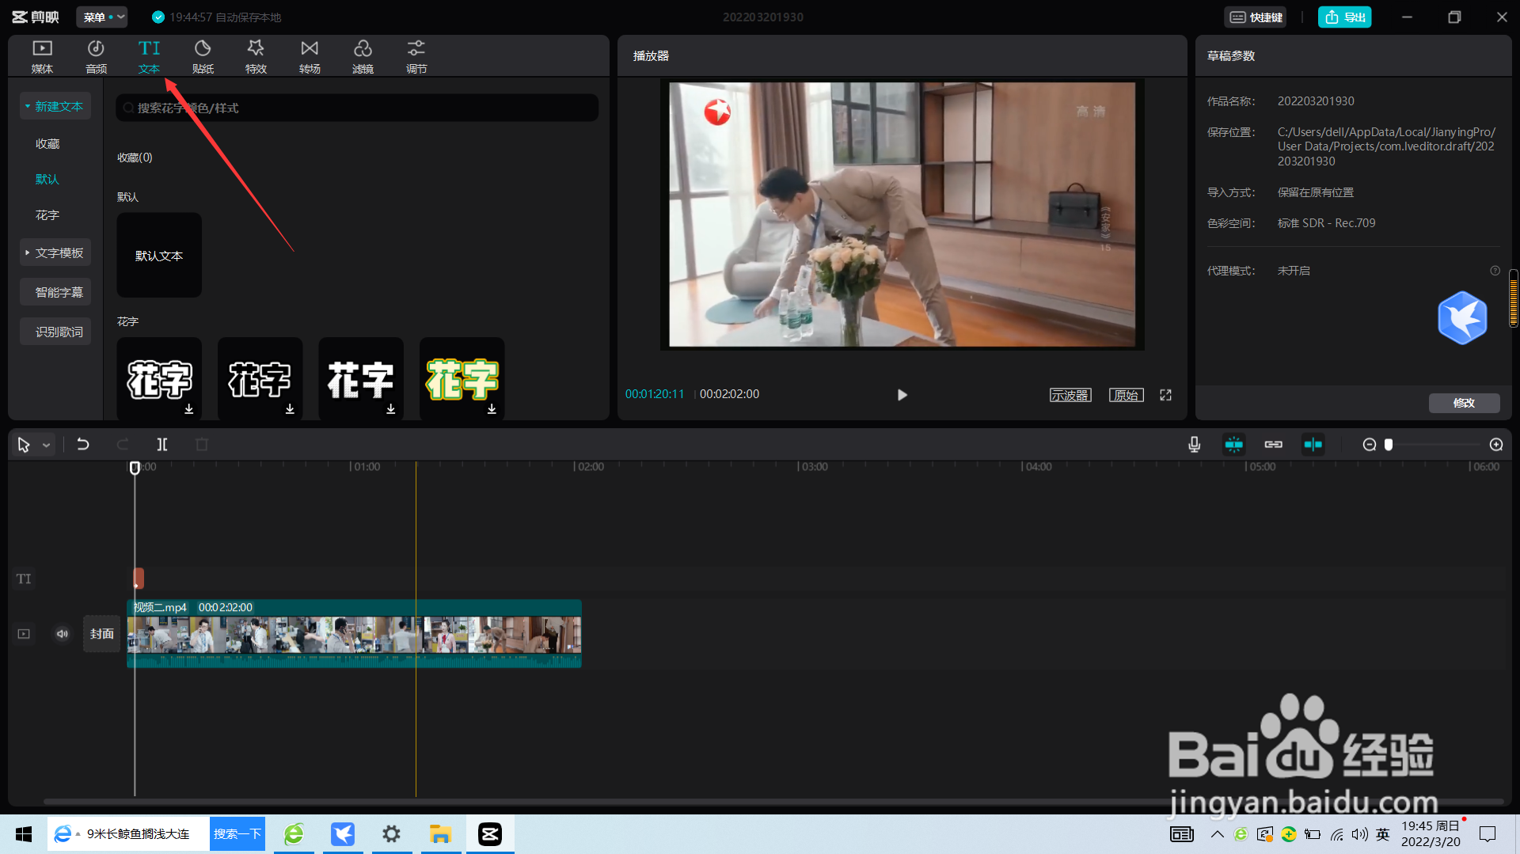The height and width of the screenshot is (854, 1520).
Task: Download the second outlined 花字 style
Action: pos(290,409)
